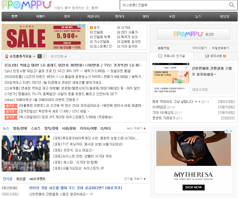239x198 pixels.
Task: Click the [인테리어] category tag
Action: 228,118
